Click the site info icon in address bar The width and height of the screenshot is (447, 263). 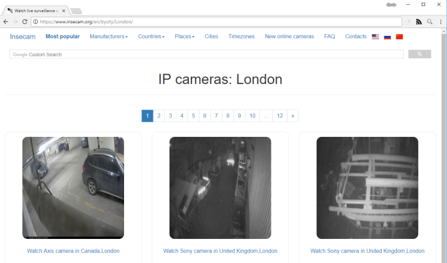click(x=35, y=21)
